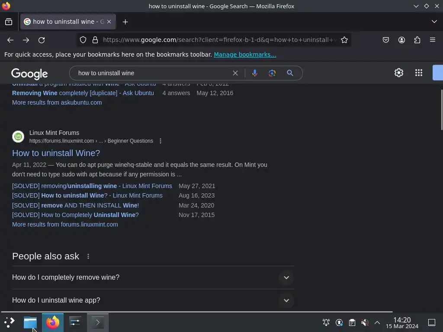The image size is (443, 332).
Task: Open System Settings from taskbar
Action: click(x=75, y=322)
